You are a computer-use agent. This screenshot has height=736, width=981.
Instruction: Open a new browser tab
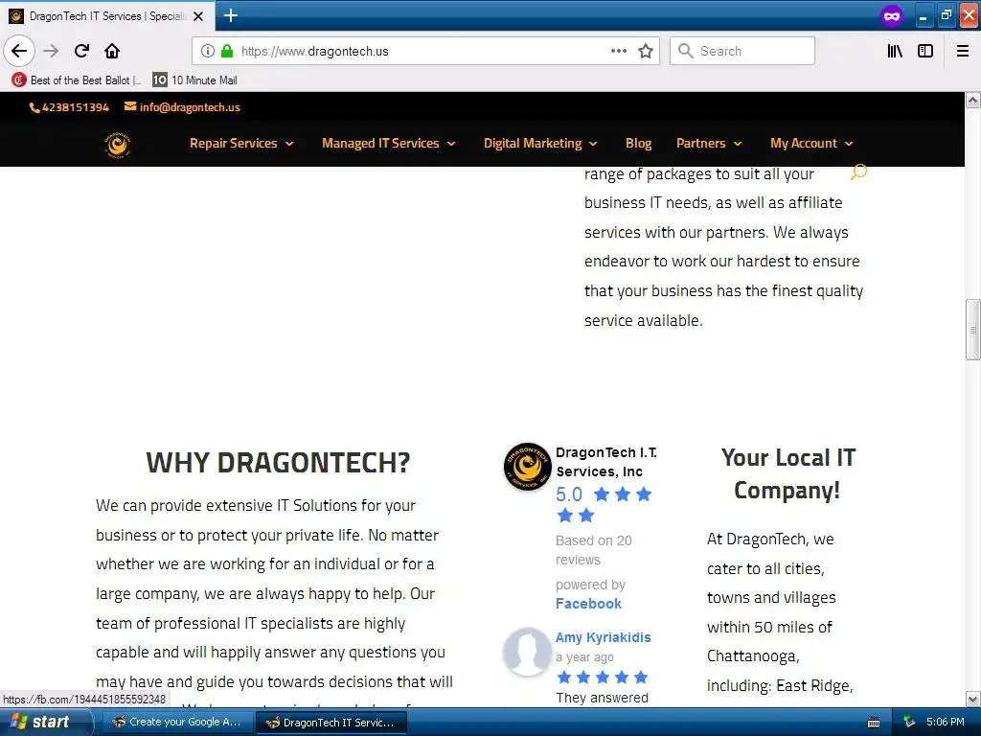tap(230, 15)
